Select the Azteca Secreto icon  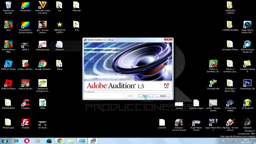(x=26, y=84)
